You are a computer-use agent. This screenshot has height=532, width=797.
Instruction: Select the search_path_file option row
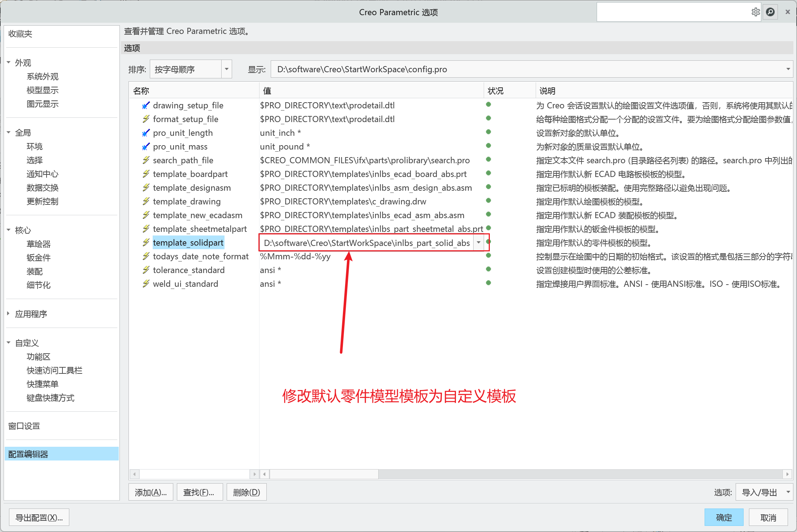click(461, 160)
